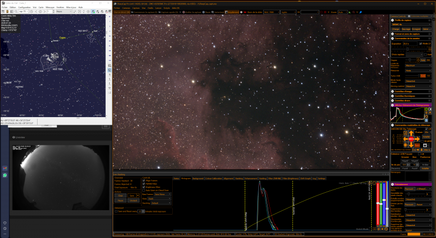Toggle Auto checkbox beside Choix rapides
This screenshot has height=238, width=436.
[x=426, y=54]
